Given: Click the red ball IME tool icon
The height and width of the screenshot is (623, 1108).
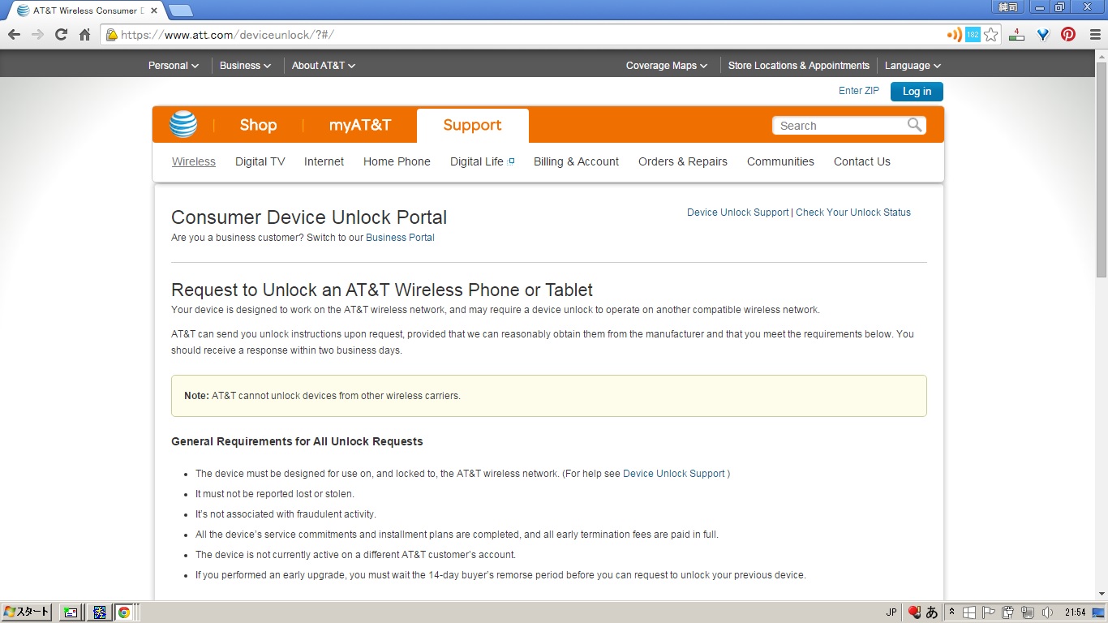Looking at the screenshot, I should (914, 612).
